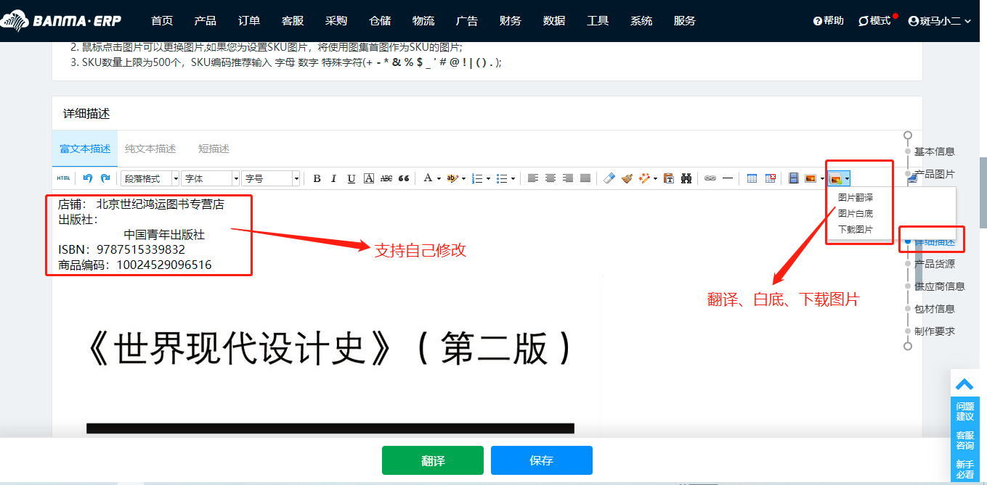Viewport: 987px width, 485px height.
Task: Run auto typeset magic wand
Action: [x=645, y=178]
